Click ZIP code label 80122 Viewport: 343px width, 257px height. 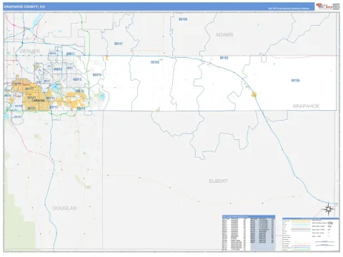[x=31, y=109]
